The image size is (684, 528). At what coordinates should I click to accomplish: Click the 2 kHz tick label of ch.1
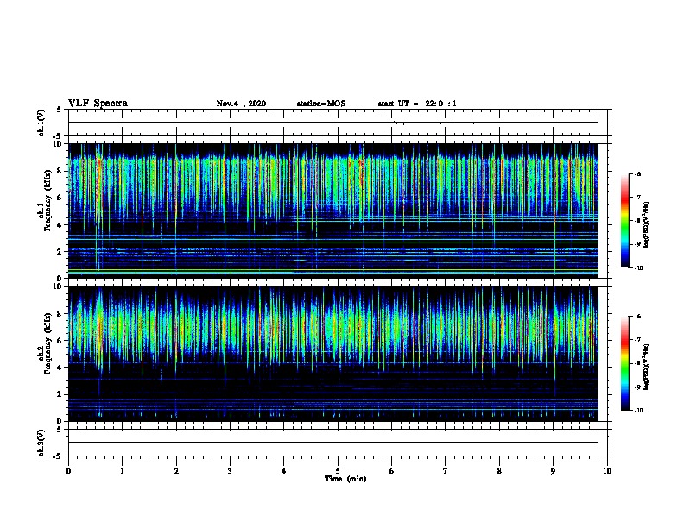[60, 251]
